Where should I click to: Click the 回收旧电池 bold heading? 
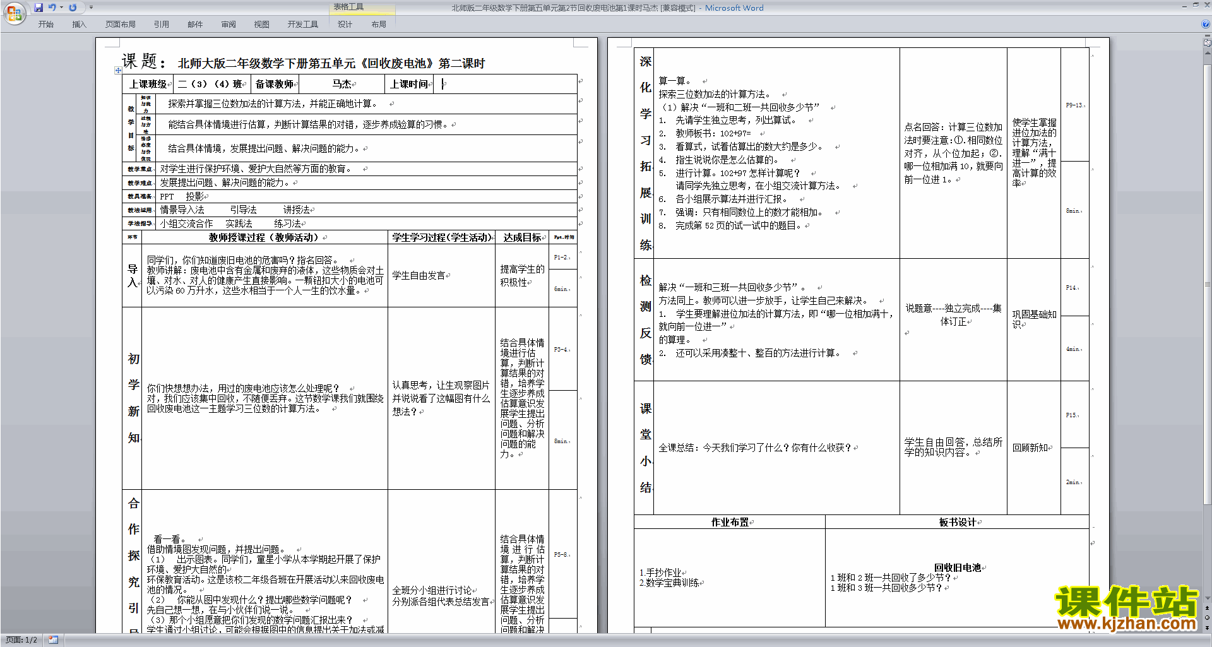tap(958, 567)
